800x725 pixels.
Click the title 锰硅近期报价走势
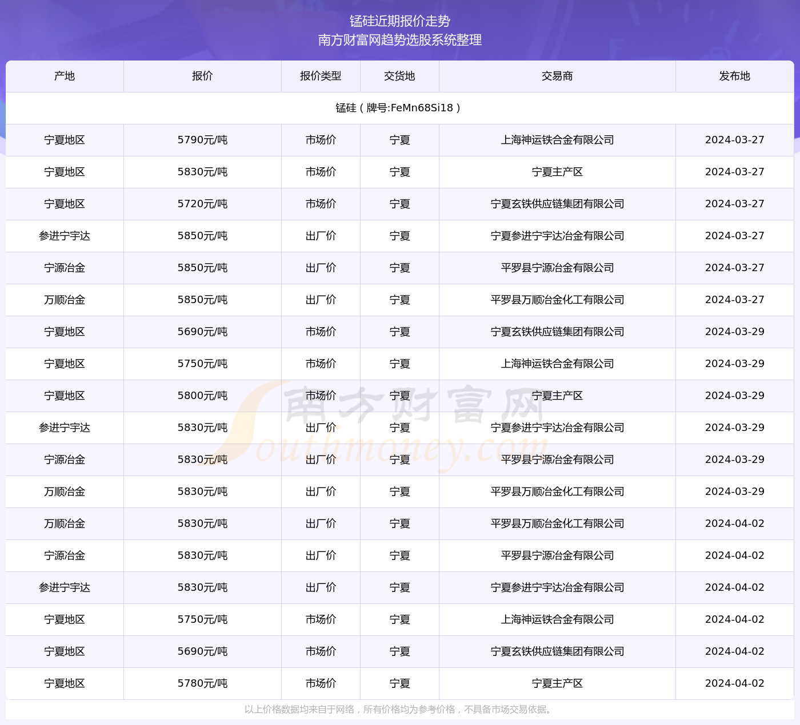(x=400, y=21)
